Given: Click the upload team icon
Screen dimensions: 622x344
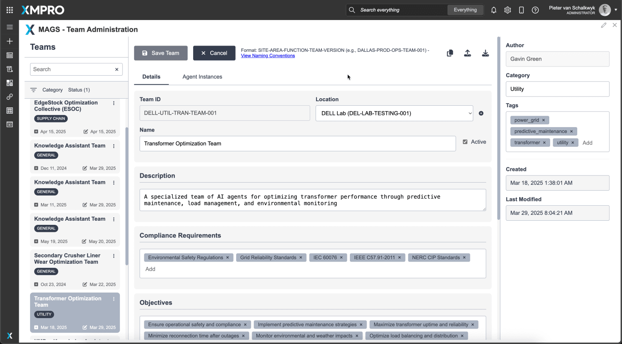Looking at the screenshot, I should [467, 53].
